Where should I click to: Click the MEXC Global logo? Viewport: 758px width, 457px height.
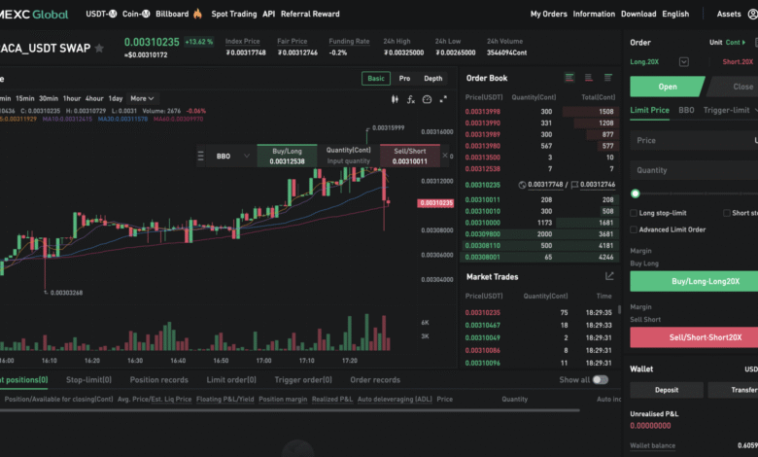[34, 14]
